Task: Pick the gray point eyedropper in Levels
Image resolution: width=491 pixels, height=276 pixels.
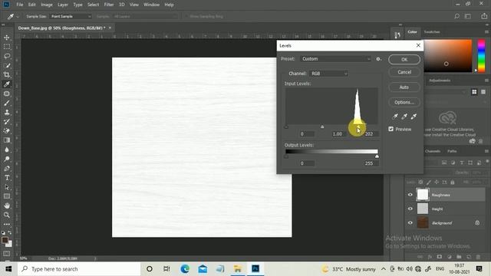Action: point(404,117)
